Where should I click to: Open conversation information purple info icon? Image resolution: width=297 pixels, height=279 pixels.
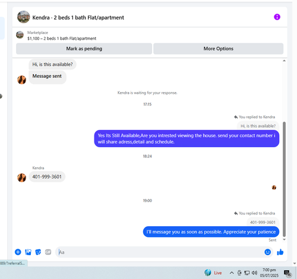[277, 17]
